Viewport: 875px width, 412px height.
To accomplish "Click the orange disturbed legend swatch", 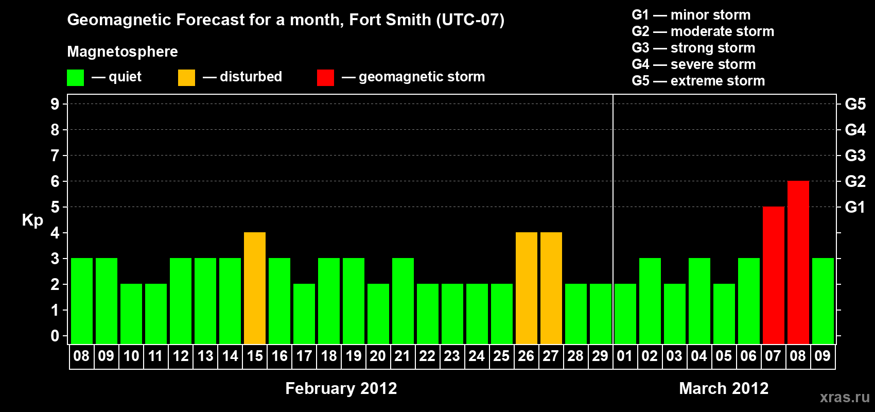I will [187, 78].
